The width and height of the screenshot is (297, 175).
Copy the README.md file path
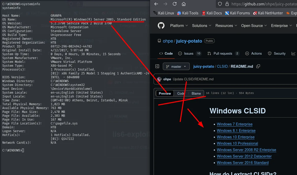pos(258,66)
